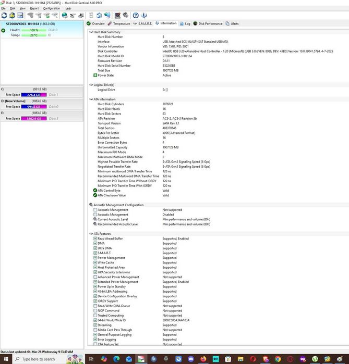Toggle the Advanced Power Management checkbox
The image size is (349, 364).
(x=95, y=277)
